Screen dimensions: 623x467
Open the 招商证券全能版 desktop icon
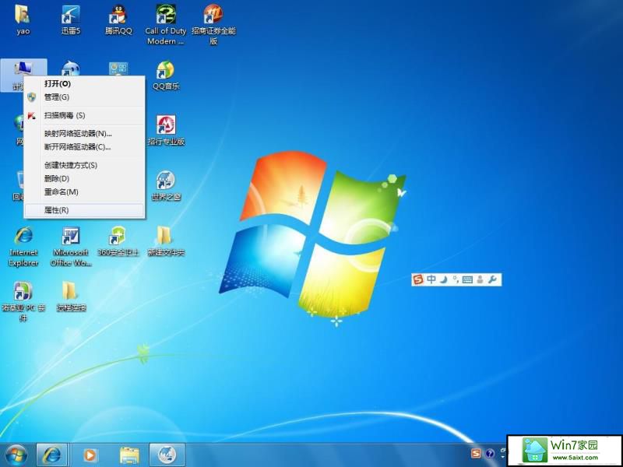(x=213, y=24)
